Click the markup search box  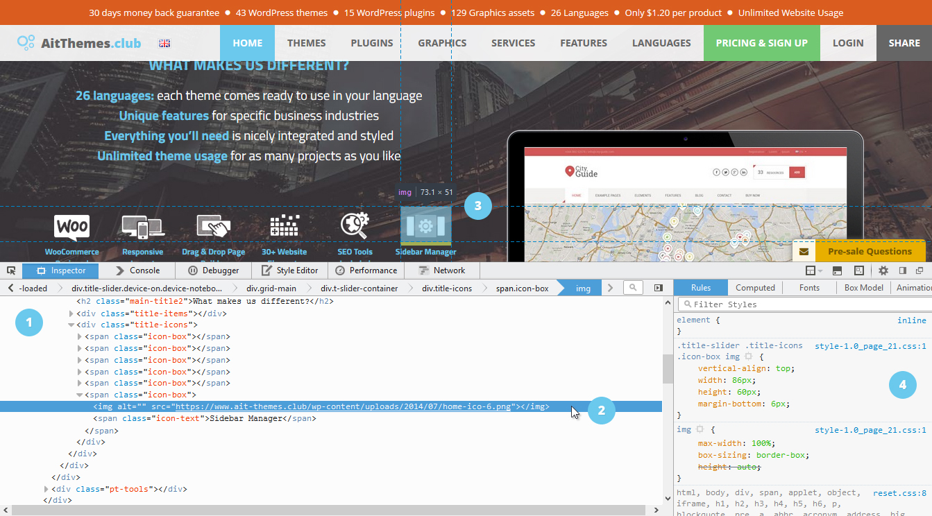pos(633,288)
